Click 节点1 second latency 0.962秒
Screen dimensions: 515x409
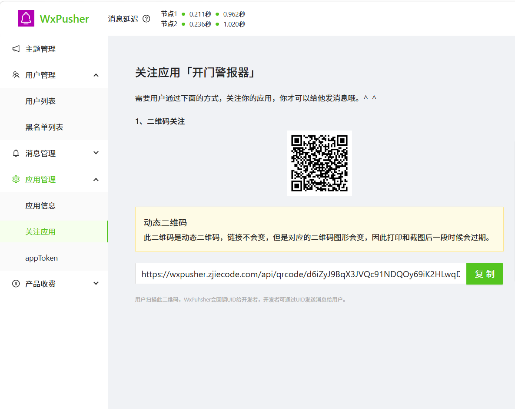234,14
